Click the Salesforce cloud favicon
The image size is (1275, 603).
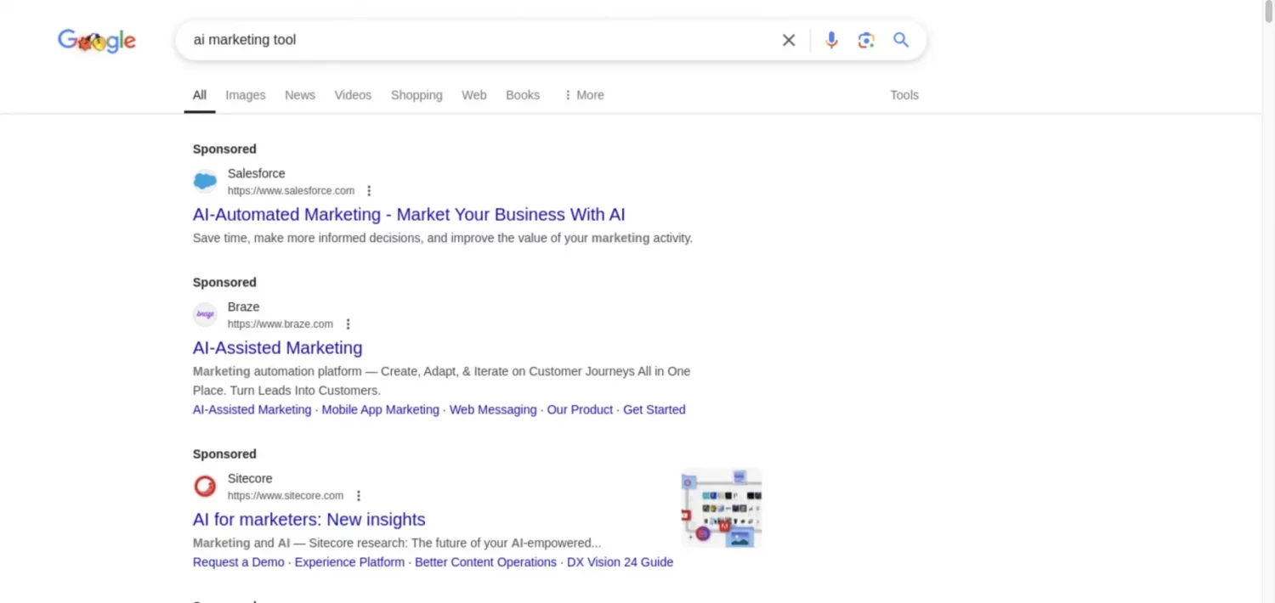pos(205,182)
